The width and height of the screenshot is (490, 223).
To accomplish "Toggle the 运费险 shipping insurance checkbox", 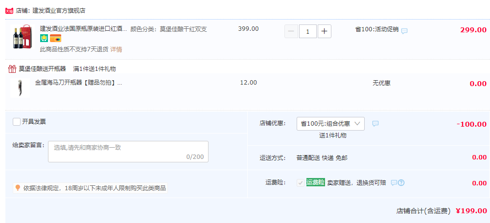I will tap(301, 183).
